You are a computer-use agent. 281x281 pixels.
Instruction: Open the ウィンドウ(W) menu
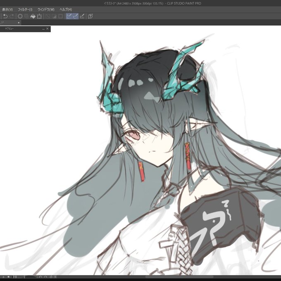point(46,10)
